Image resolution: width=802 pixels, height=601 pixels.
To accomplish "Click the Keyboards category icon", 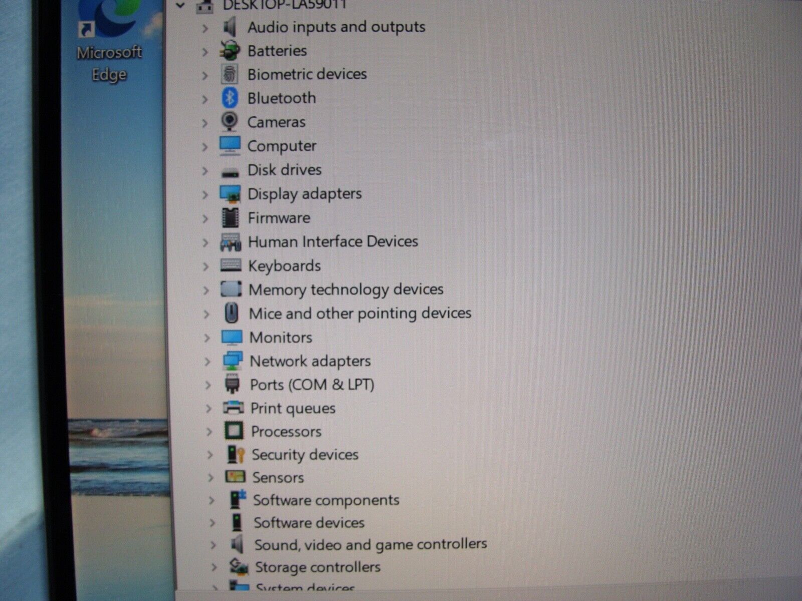I will click(x=231, y=265).
